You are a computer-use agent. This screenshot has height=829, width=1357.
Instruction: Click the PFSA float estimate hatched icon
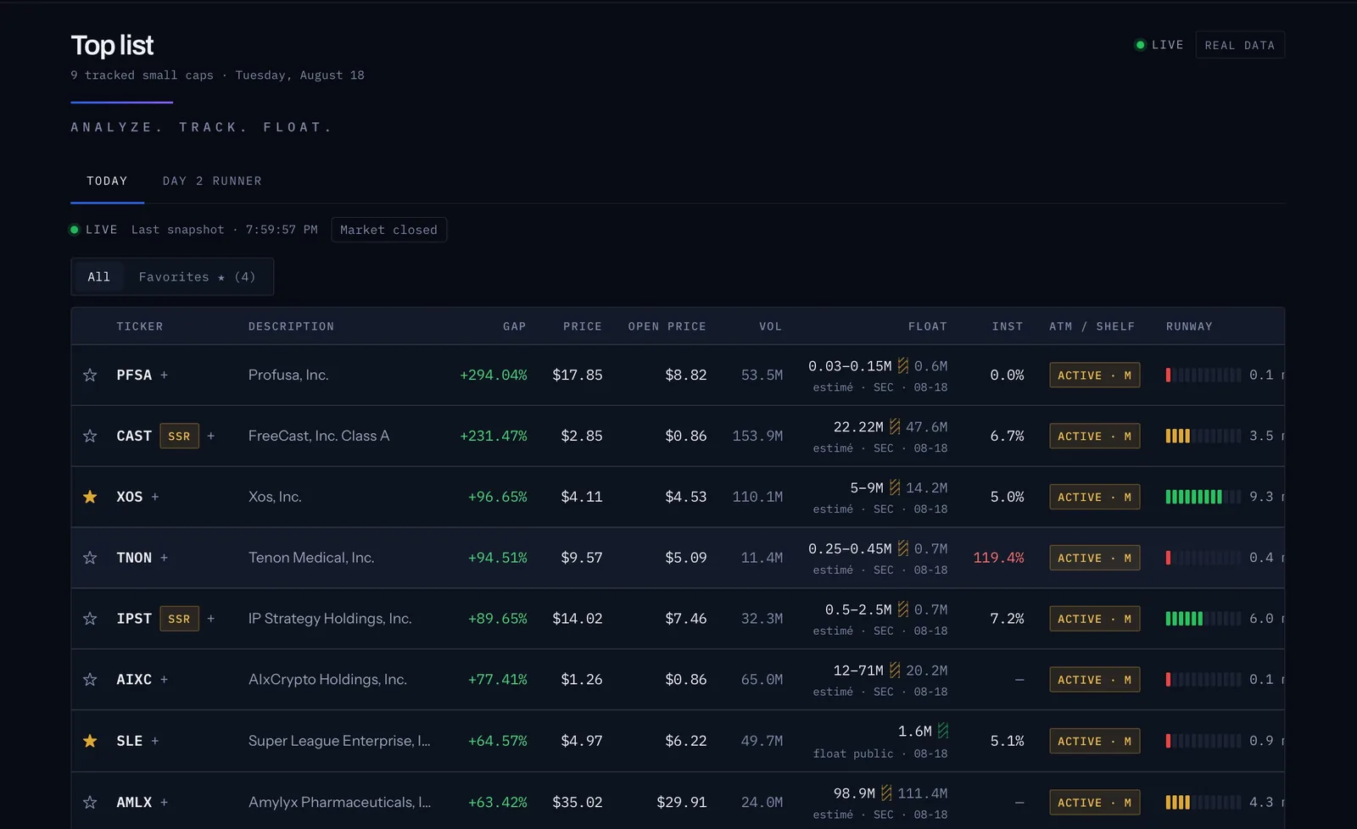click(903, 365)
